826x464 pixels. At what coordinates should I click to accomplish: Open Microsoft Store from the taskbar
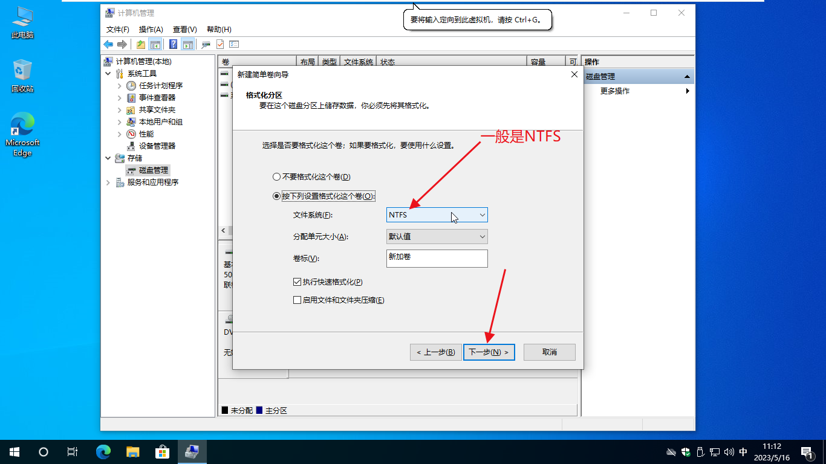coord(162,452)
